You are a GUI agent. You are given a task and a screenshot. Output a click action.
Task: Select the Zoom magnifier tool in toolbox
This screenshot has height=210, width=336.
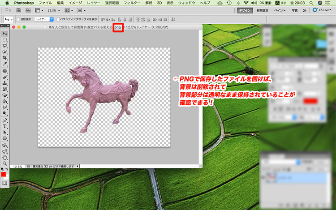pos(5,163)
